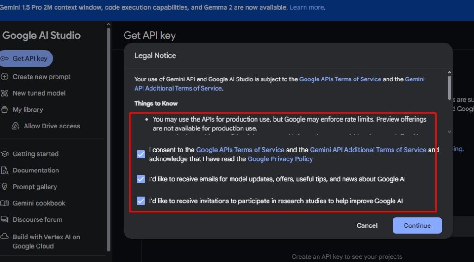474x262 pixels.
Task: Open Build with Vertex AI on Google Cloud
Action: pyautogui.click(x=46, y=242)
